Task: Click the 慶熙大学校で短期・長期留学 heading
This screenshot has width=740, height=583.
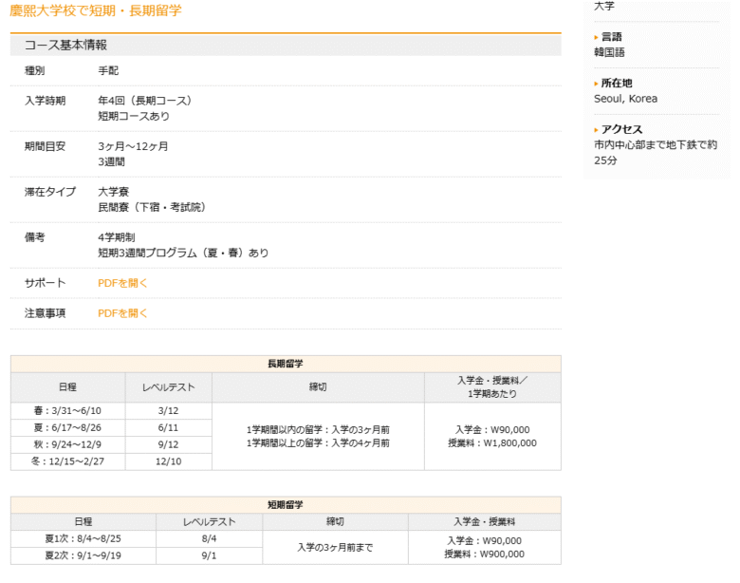Action: click(x=95, y=10)
